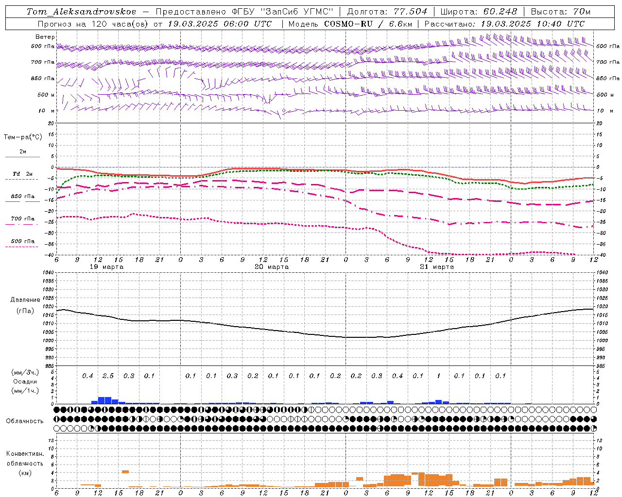Click the Модель COSMO-RU / 6.6км label
Image resolution: width=622 pixels, height=497 pixels.
click(350, 24)
